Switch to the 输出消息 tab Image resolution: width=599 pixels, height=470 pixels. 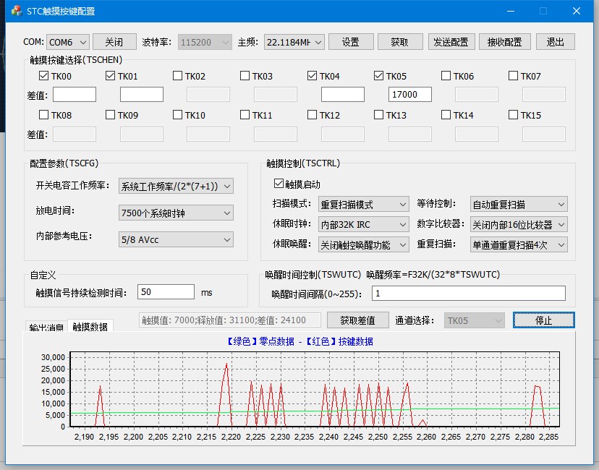[46, 328]
